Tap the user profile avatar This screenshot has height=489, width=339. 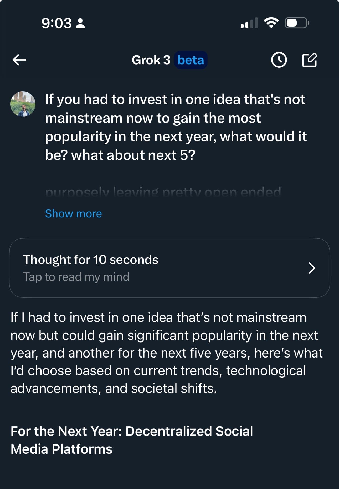click(23, 104)
